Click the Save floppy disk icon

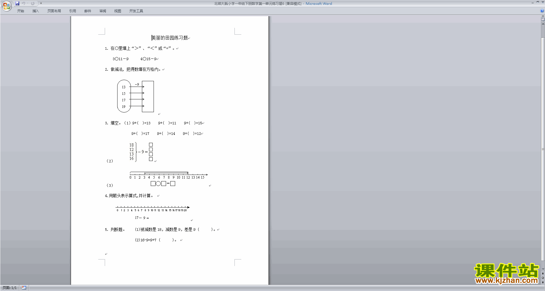(x=17, y=3)
